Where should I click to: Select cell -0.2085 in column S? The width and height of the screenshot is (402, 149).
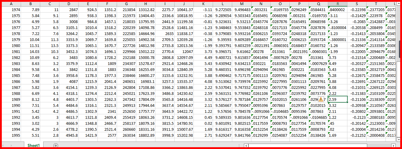(x=357, y=22)
